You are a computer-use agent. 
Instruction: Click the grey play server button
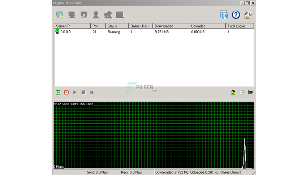pyautogui.click(x=75, y=92)
